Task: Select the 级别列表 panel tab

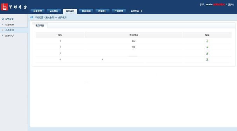Action: click(x=39, y=26)
